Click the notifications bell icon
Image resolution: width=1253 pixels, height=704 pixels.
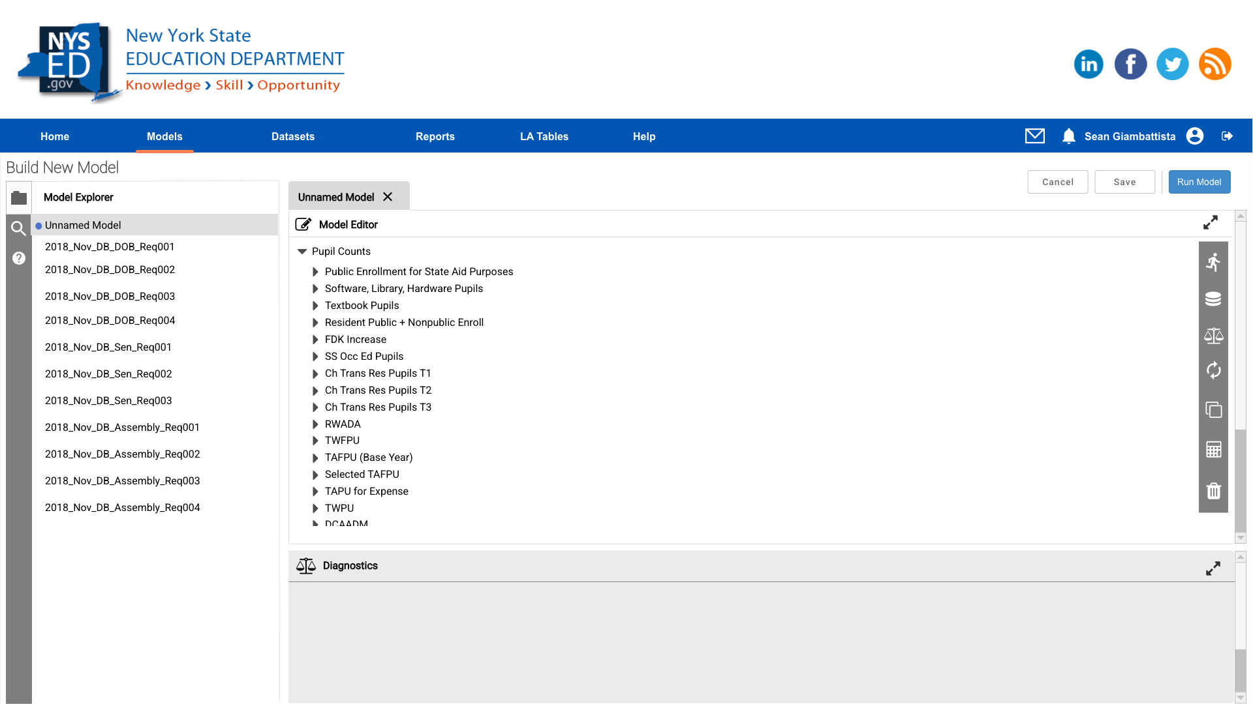(x=1068, y=136)
